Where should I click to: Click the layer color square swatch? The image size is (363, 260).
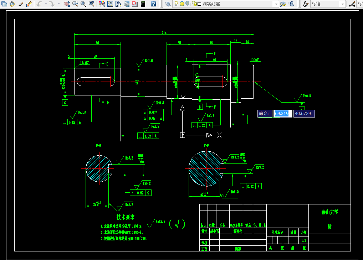[199, 4]
